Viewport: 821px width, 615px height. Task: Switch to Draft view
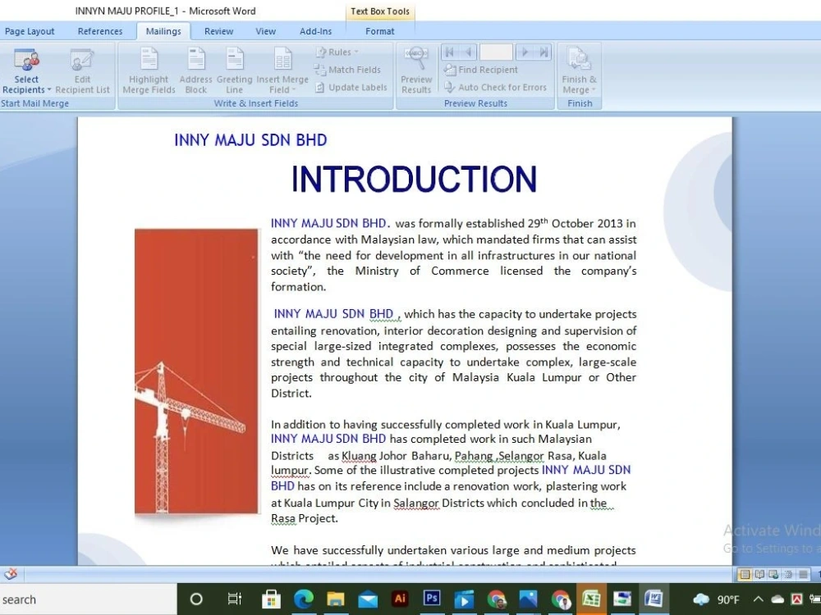pyautogui.click(x=803, y=575)
